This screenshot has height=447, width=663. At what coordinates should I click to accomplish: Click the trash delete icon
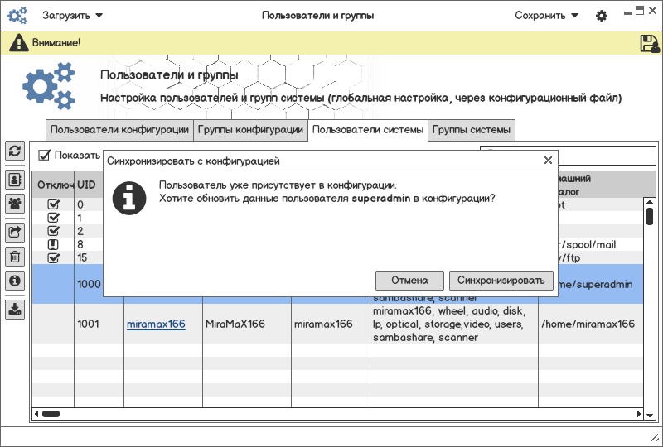pos(15,257)
